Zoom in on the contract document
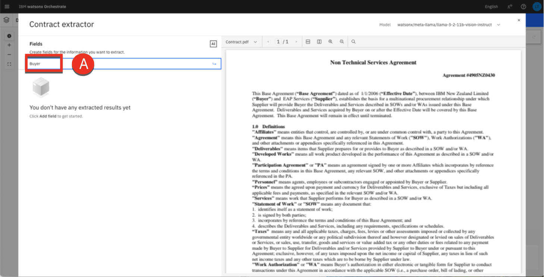Viewport: 544px width, 277px height. tap(330, 42)
